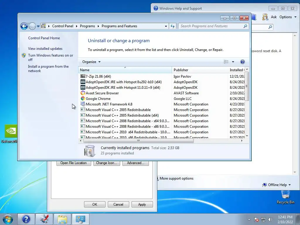This screenshot has height=225, width=300.
Task: Select the Google Chrome icon
Action: pos(83,98)
